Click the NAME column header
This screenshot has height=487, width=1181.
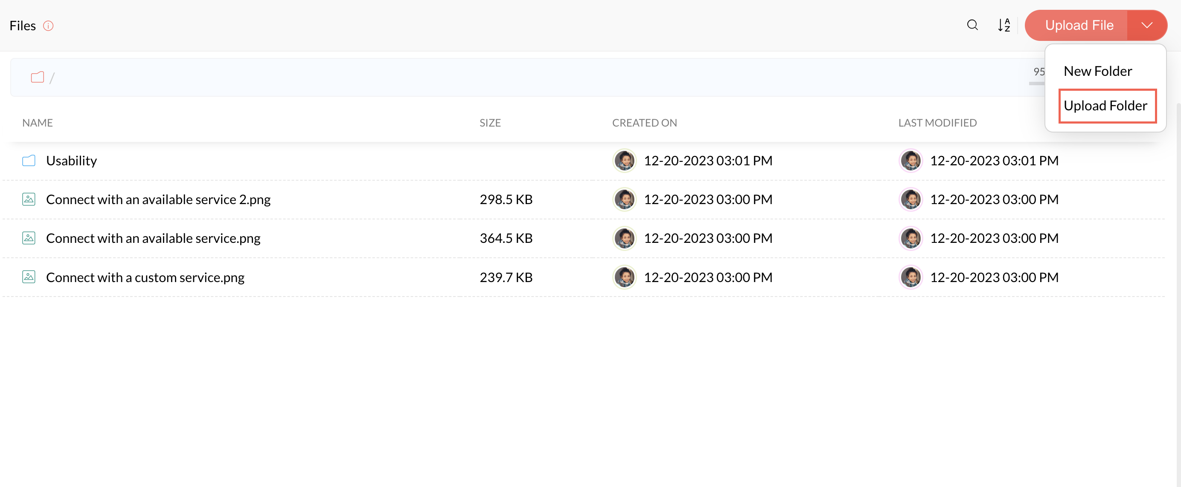[38, 123]
